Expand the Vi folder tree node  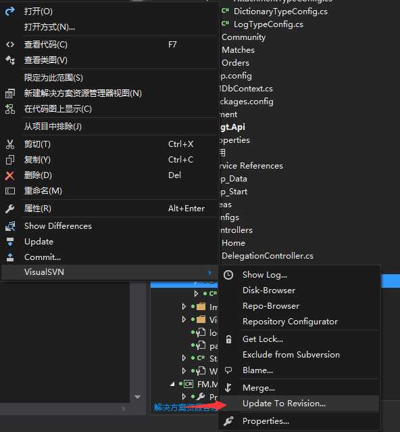[x=184, y=320]
